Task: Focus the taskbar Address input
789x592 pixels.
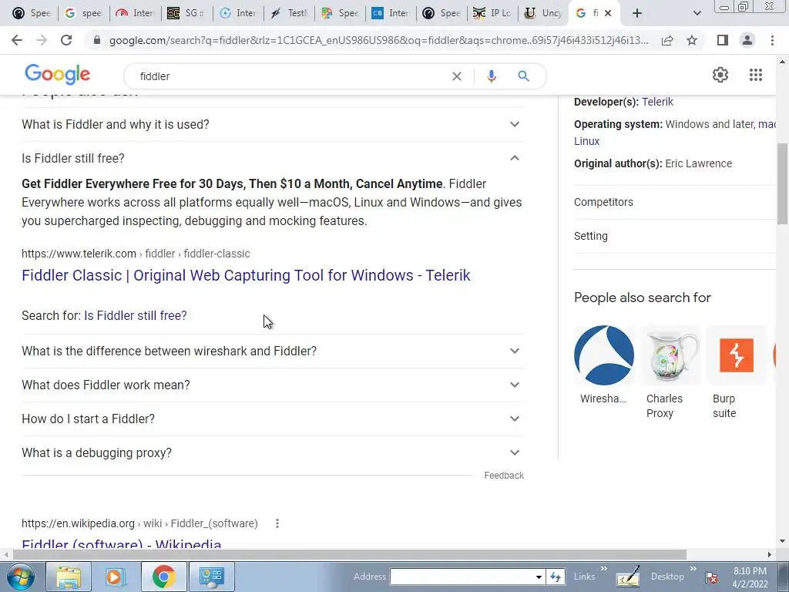Action: point(462,577)
